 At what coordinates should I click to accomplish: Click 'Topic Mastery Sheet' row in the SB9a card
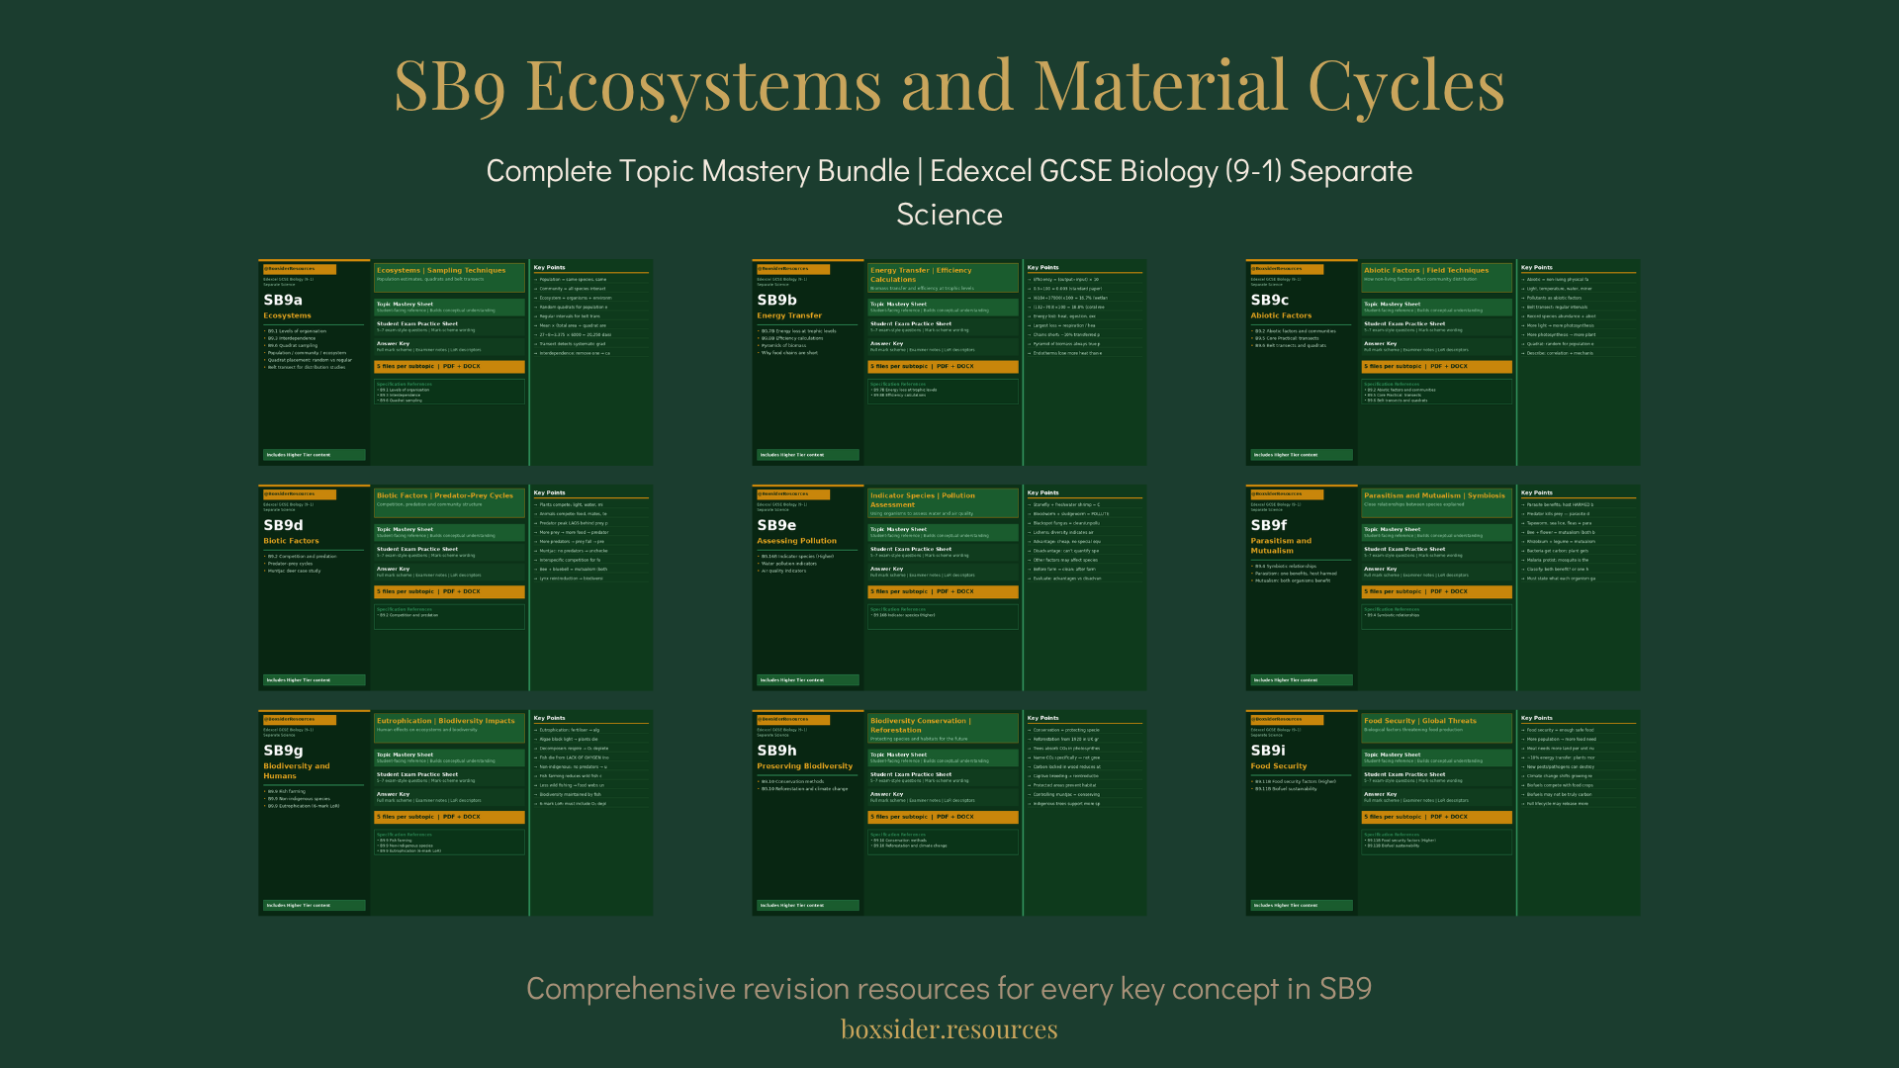(x=449, y=308)
